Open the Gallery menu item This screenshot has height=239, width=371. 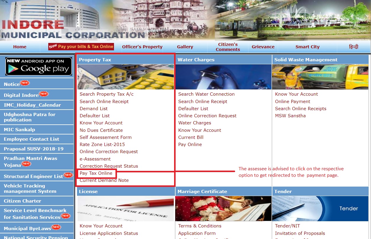[x=185, y=46]
